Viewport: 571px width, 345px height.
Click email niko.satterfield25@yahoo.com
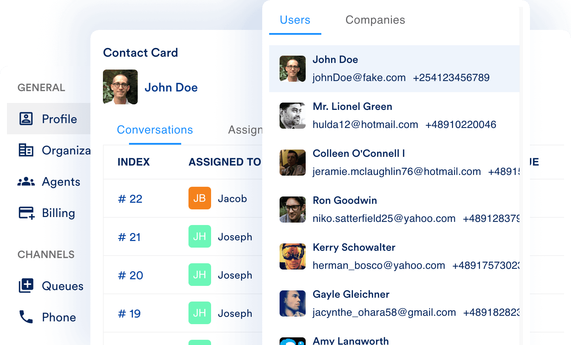(x=384, y=218)
